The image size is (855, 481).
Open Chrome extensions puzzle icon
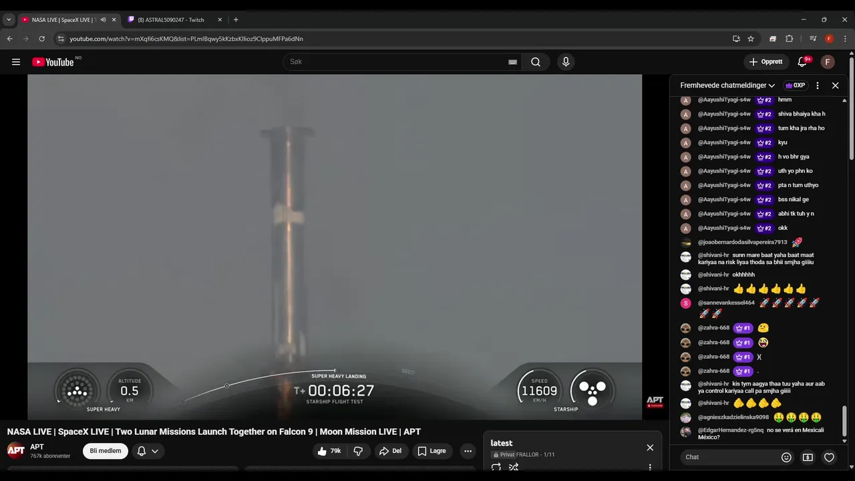[789, 39]
